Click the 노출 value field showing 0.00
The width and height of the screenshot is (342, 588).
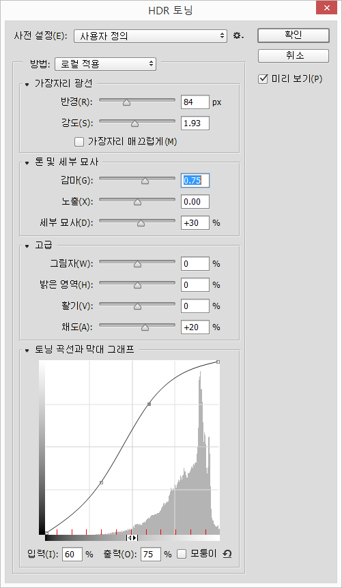[x=195, y=201]
